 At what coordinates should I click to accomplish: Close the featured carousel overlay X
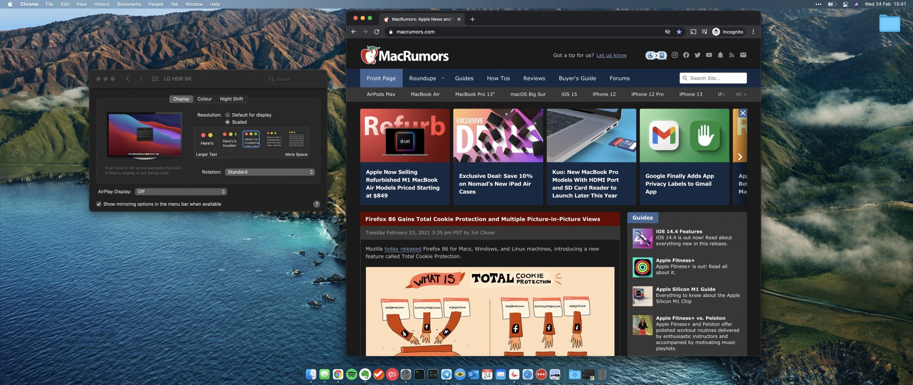pos(743,113)
